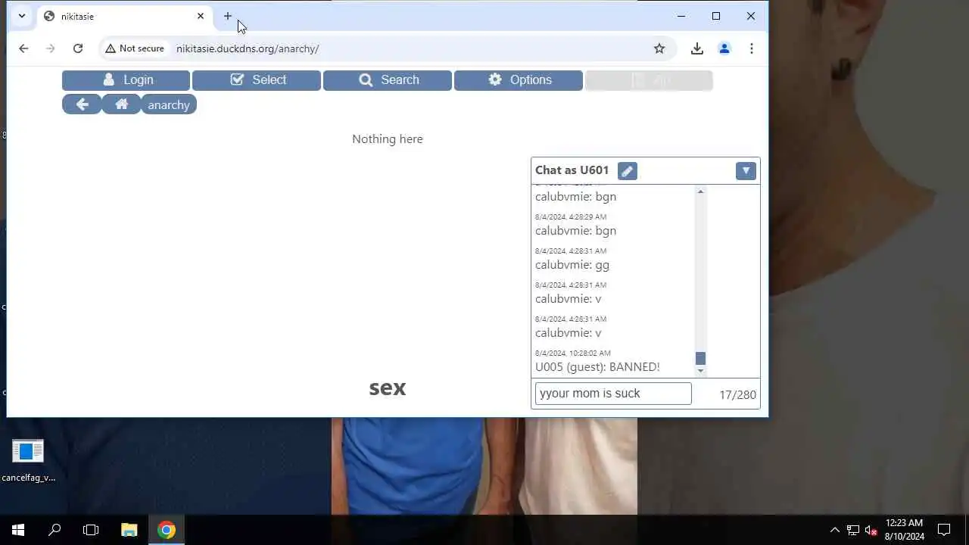
Task: Click the 'Nothing here' text
Action: (388, 139)
